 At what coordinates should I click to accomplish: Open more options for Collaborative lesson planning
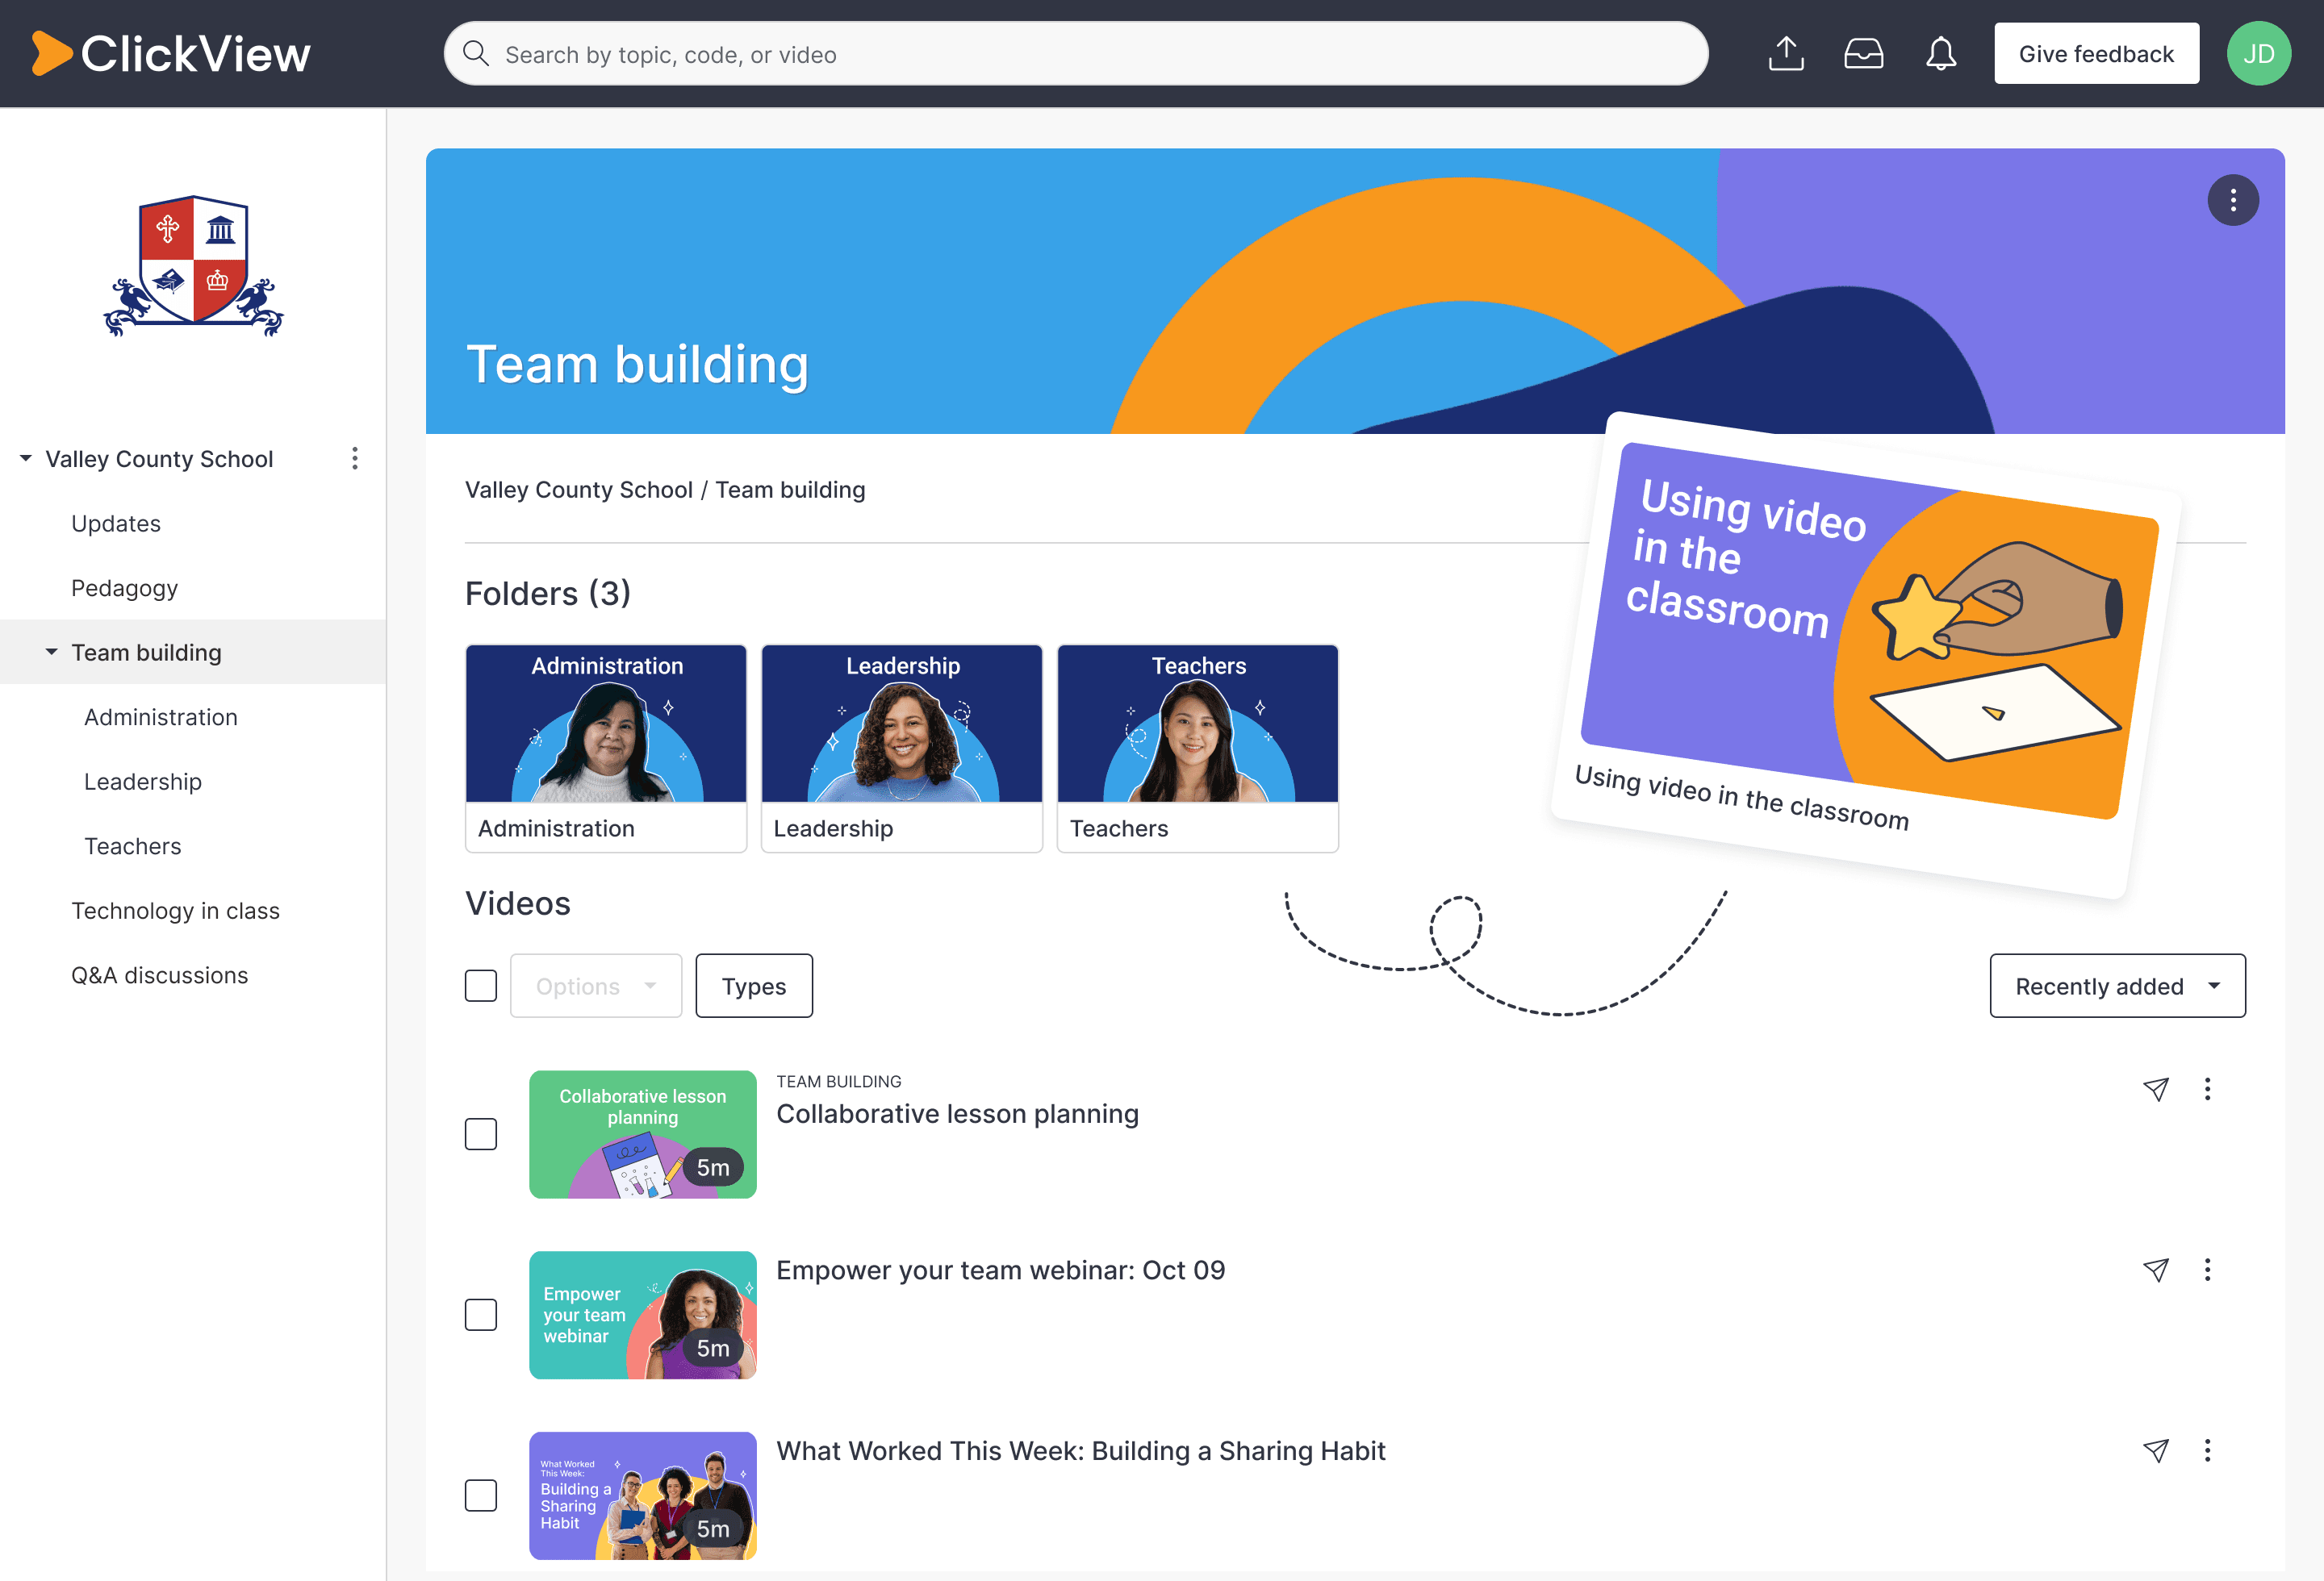(2208, 1089)
